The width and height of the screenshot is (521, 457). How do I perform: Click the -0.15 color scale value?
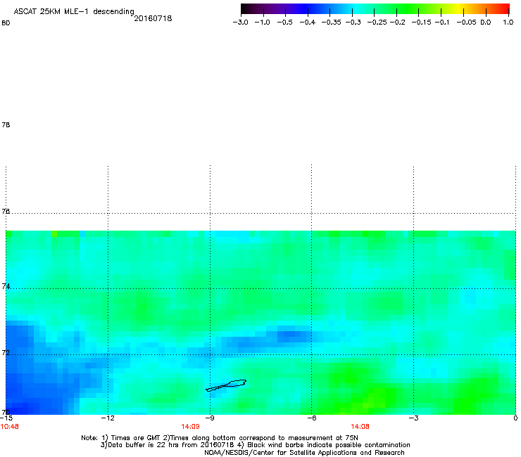pos(421,22)
